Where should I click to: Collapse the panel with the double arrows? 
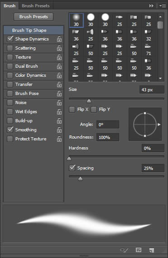point(151,6)
